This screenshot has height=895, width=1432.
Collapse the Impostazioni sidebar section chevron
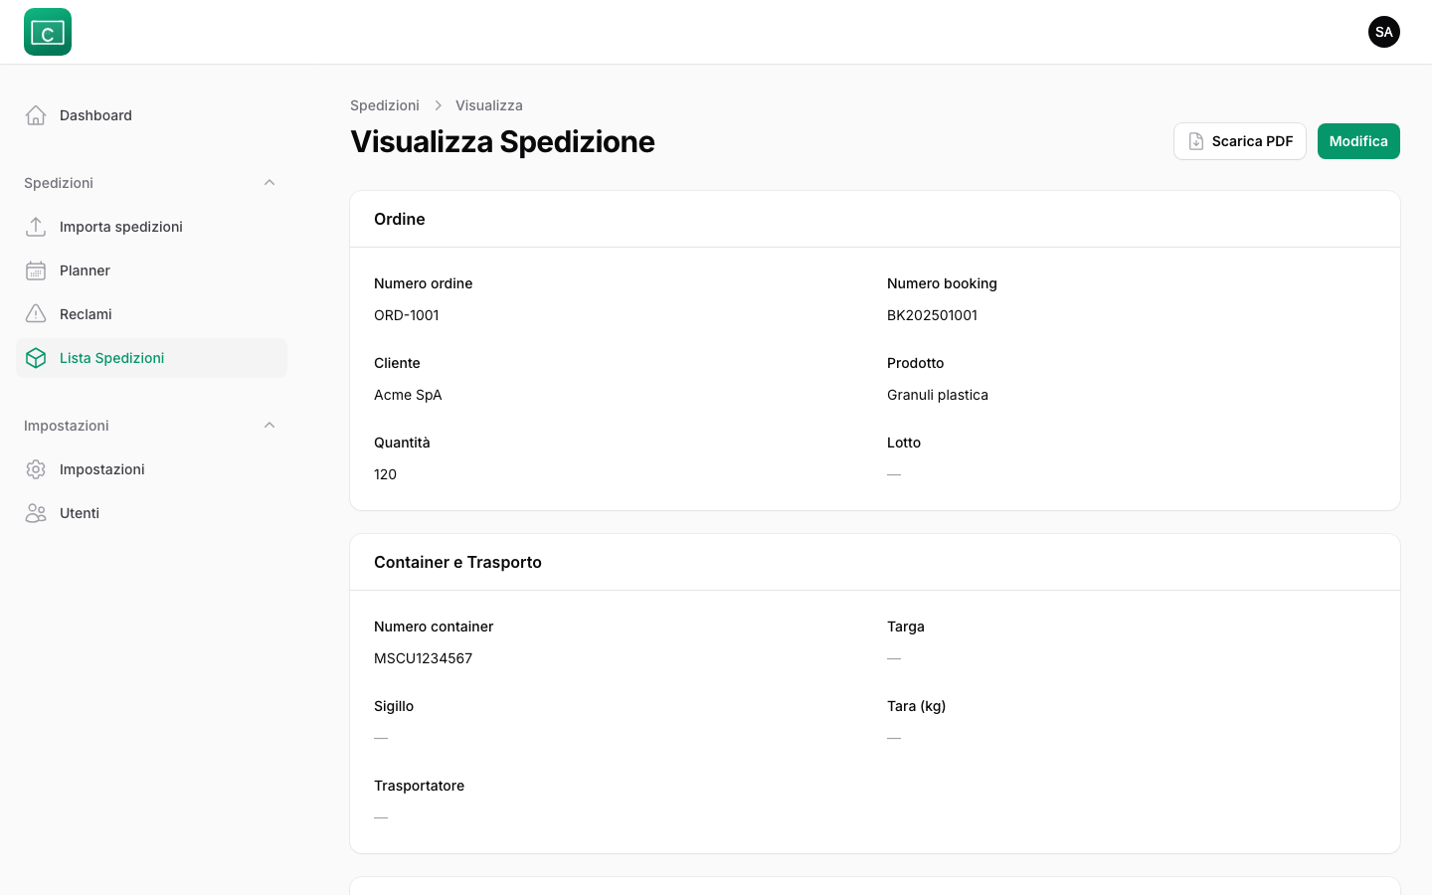point(269,426)
